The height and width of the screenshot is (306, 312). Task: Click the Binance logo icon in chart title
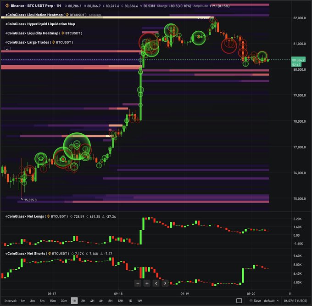coord(7,6)
